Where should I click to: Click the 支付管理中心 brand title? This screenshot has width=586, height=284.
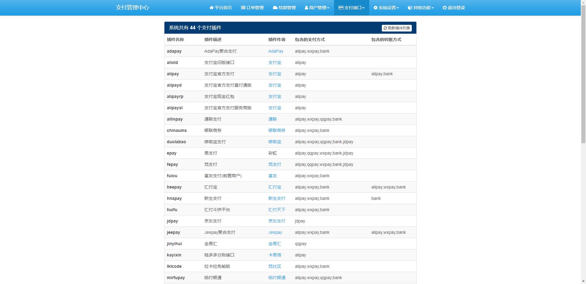point(132,8)
